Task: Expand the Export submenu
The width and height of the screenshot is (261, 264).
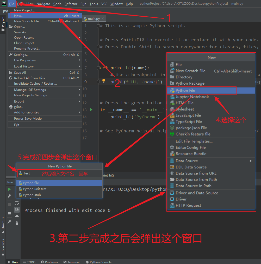Action: point(45,101)
